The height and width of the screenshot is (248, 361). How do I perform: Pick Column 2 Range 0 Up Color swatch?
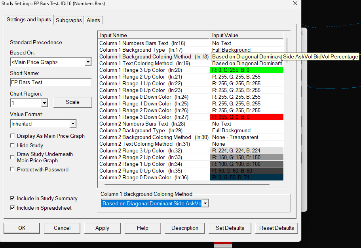click(x=247, y=171)
